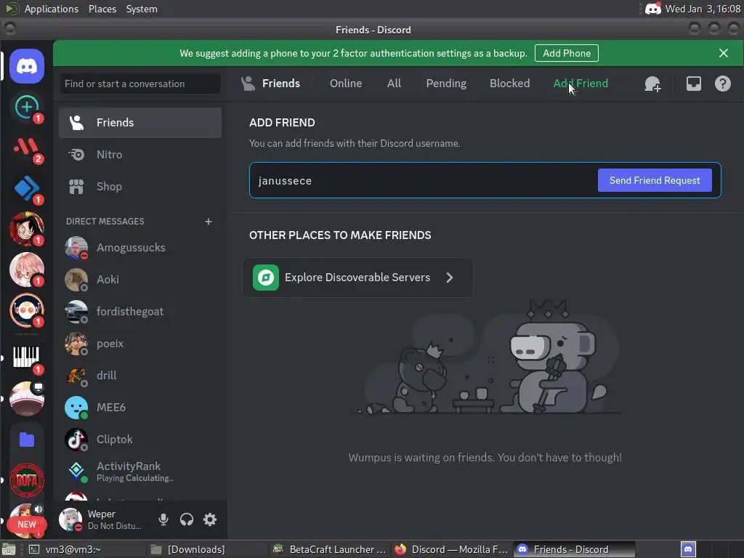The width and height of the screenshot is (744, 558).
Task: Open drill direct message
Action: 140,376
